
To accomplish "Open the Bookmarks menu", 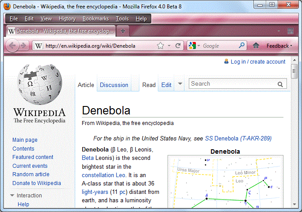I will coord(96,19).
